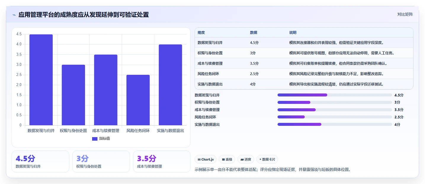
Task: Open the 4.5分 数据发现与归并 data card
Action: coord(40,161)
